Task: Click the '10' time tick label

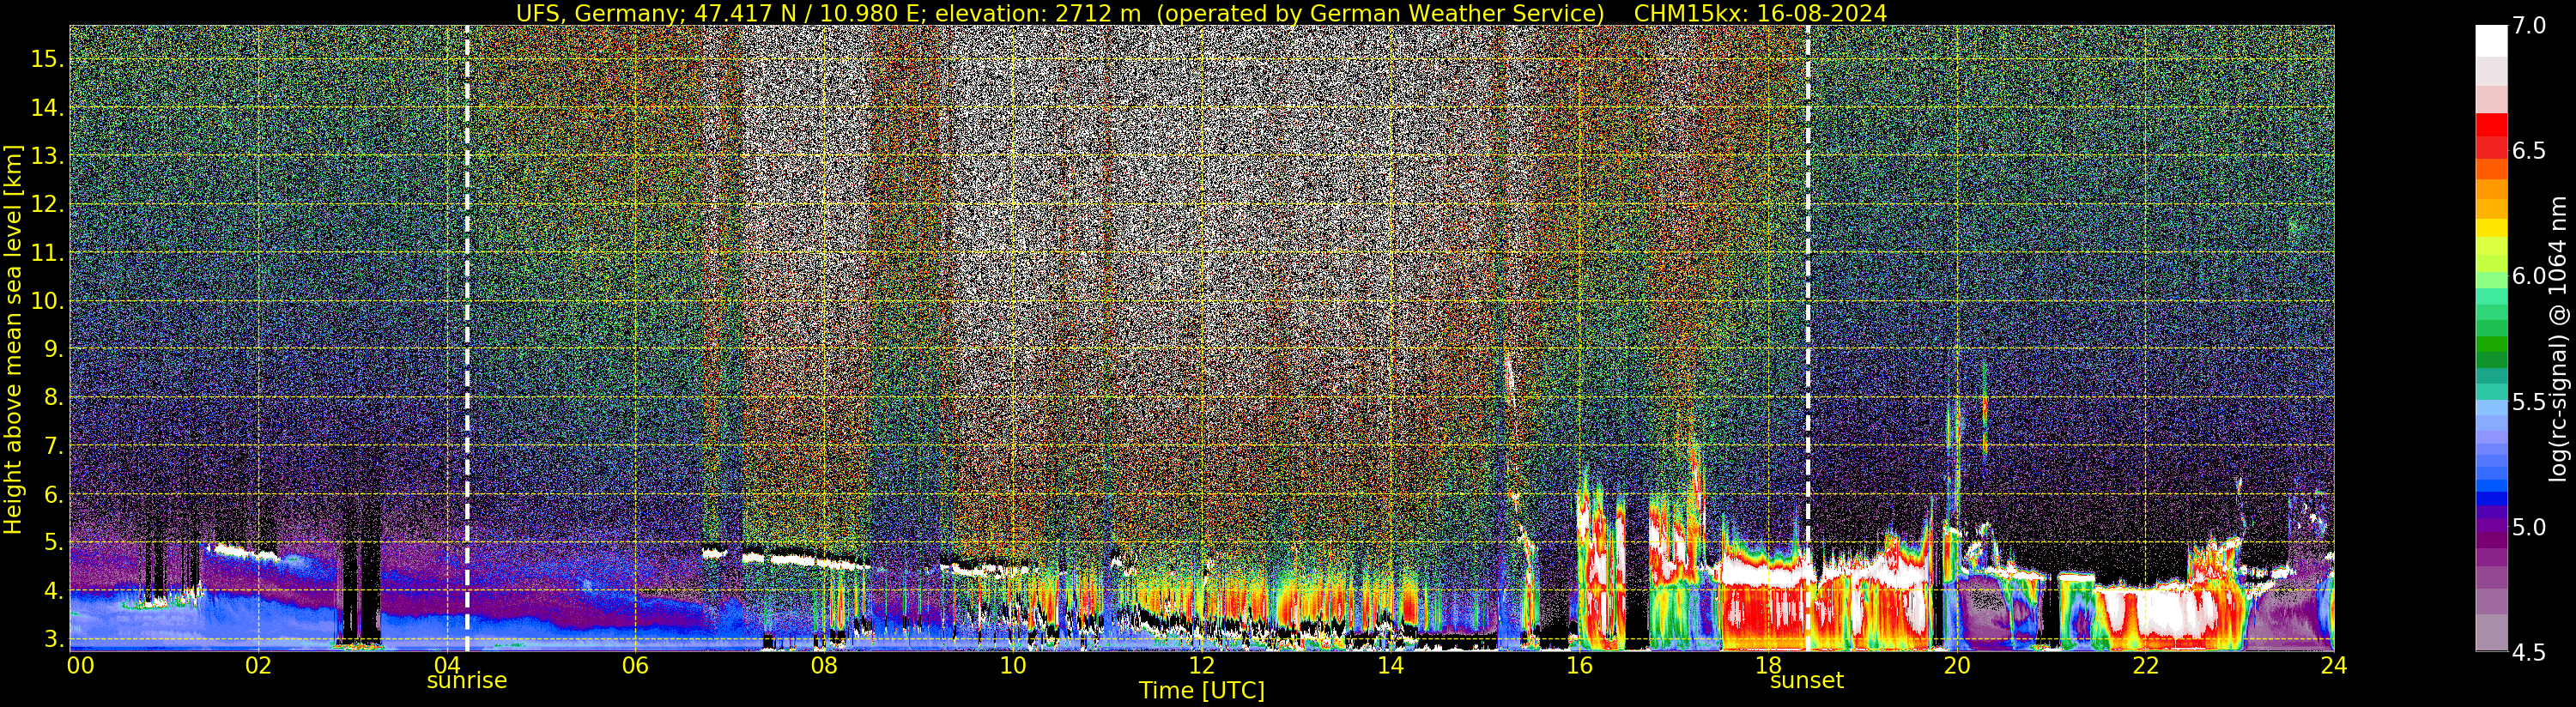Action: pyautogui.click(x=1013, y=665)
